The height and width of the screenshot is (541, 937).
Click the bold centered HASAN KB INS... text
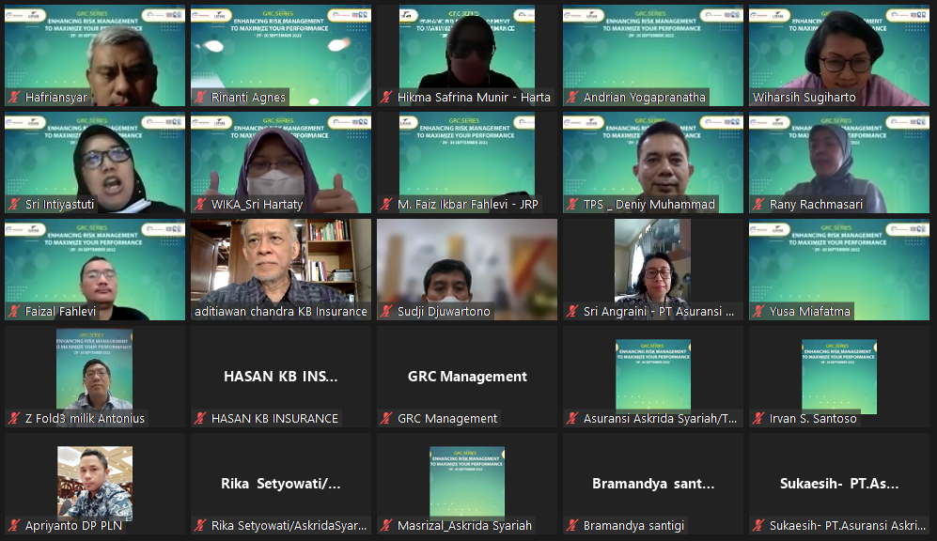[280, 377]
